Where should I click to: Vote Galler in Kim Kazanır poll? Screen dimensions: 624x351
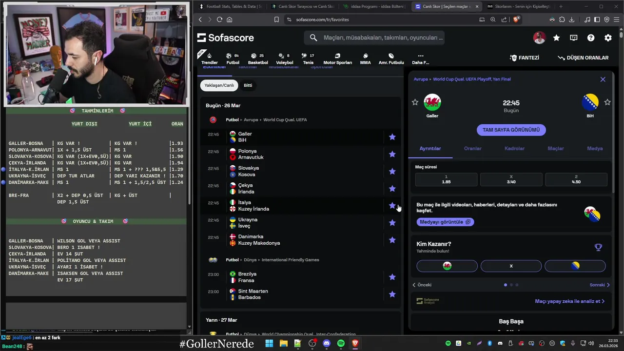447,266
